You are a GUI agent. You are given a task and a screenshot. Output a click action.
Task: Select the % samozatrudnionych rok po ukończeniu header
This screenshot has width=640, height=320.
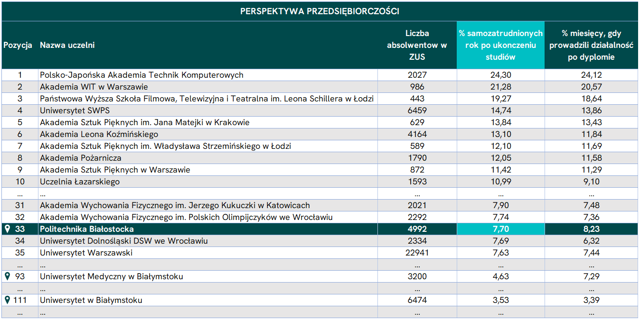click(500, 46)
